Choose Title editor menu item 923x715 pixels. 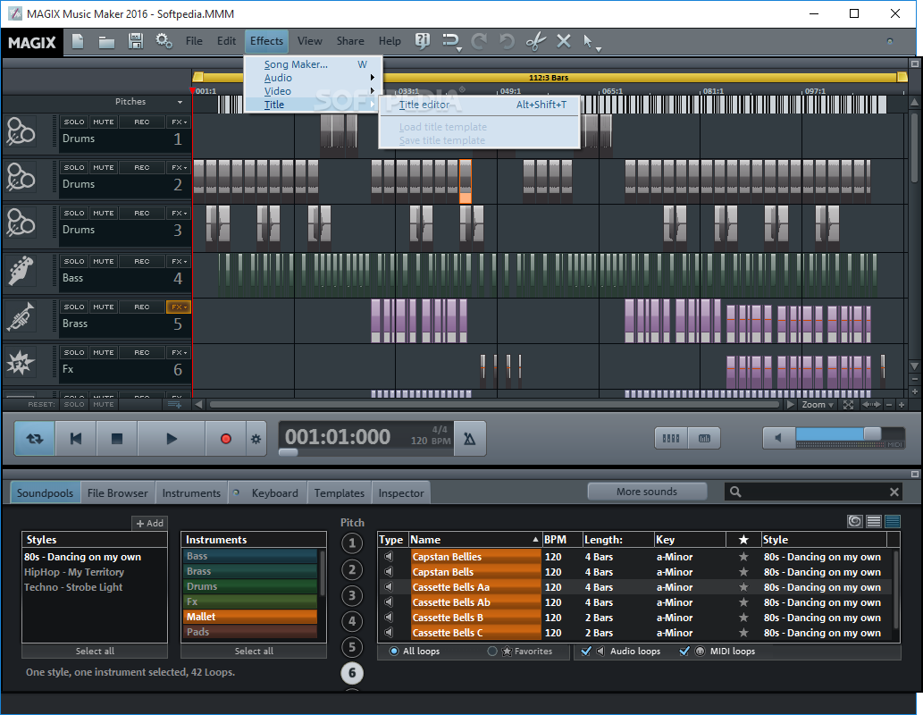(480, 105)
